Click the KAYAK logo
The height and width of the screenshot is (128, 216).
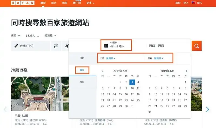[23, 3]
